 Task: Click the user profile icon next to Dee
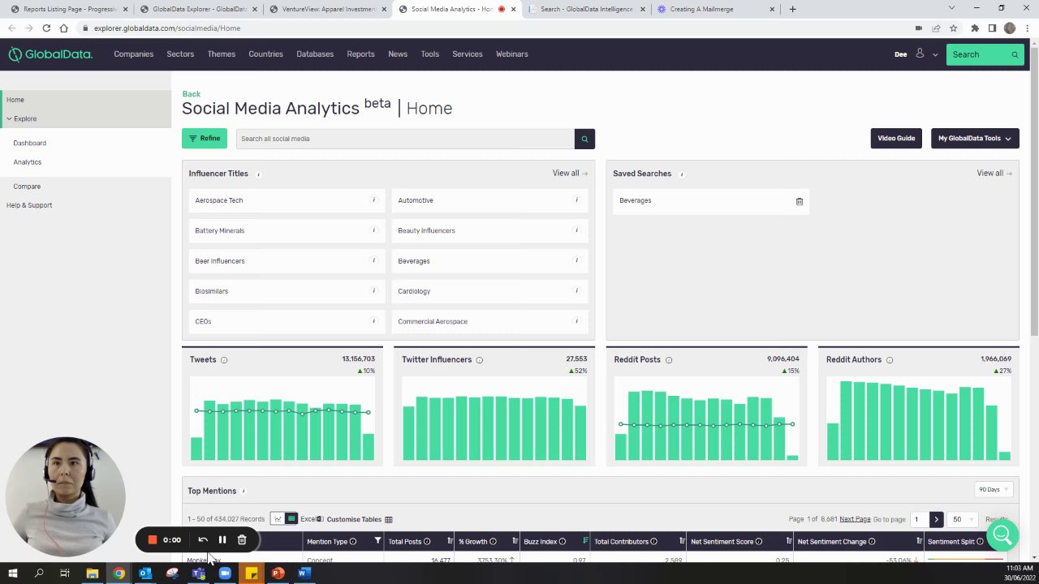pos(920,54)
